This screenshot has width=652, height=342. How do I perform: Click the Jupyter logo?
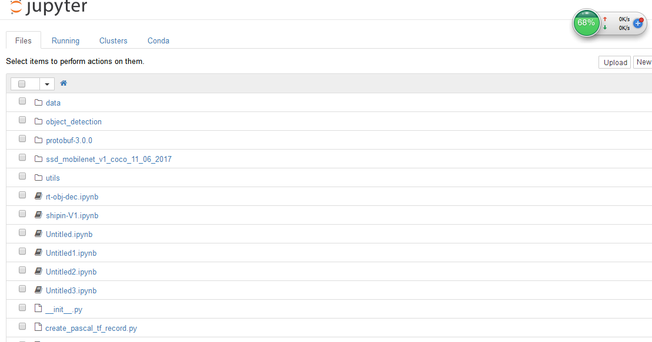click(49, 7)
